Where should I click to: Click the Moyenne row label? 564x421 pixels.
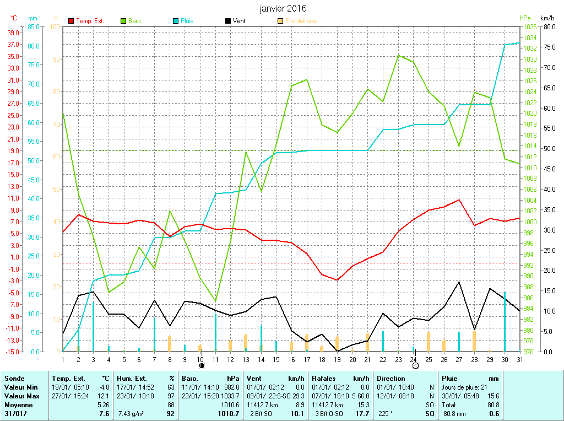(18, 404)
